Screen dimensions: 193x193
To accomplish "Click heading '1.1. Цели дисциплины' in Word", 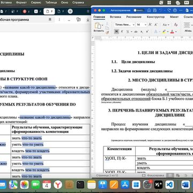I will point(133,62).
